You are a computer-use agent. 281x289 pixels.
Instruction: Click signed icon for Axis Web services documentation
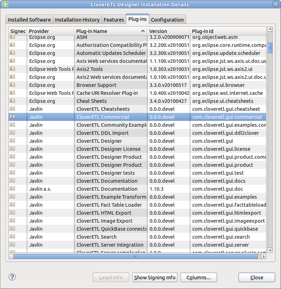click(x=13, y=61)
